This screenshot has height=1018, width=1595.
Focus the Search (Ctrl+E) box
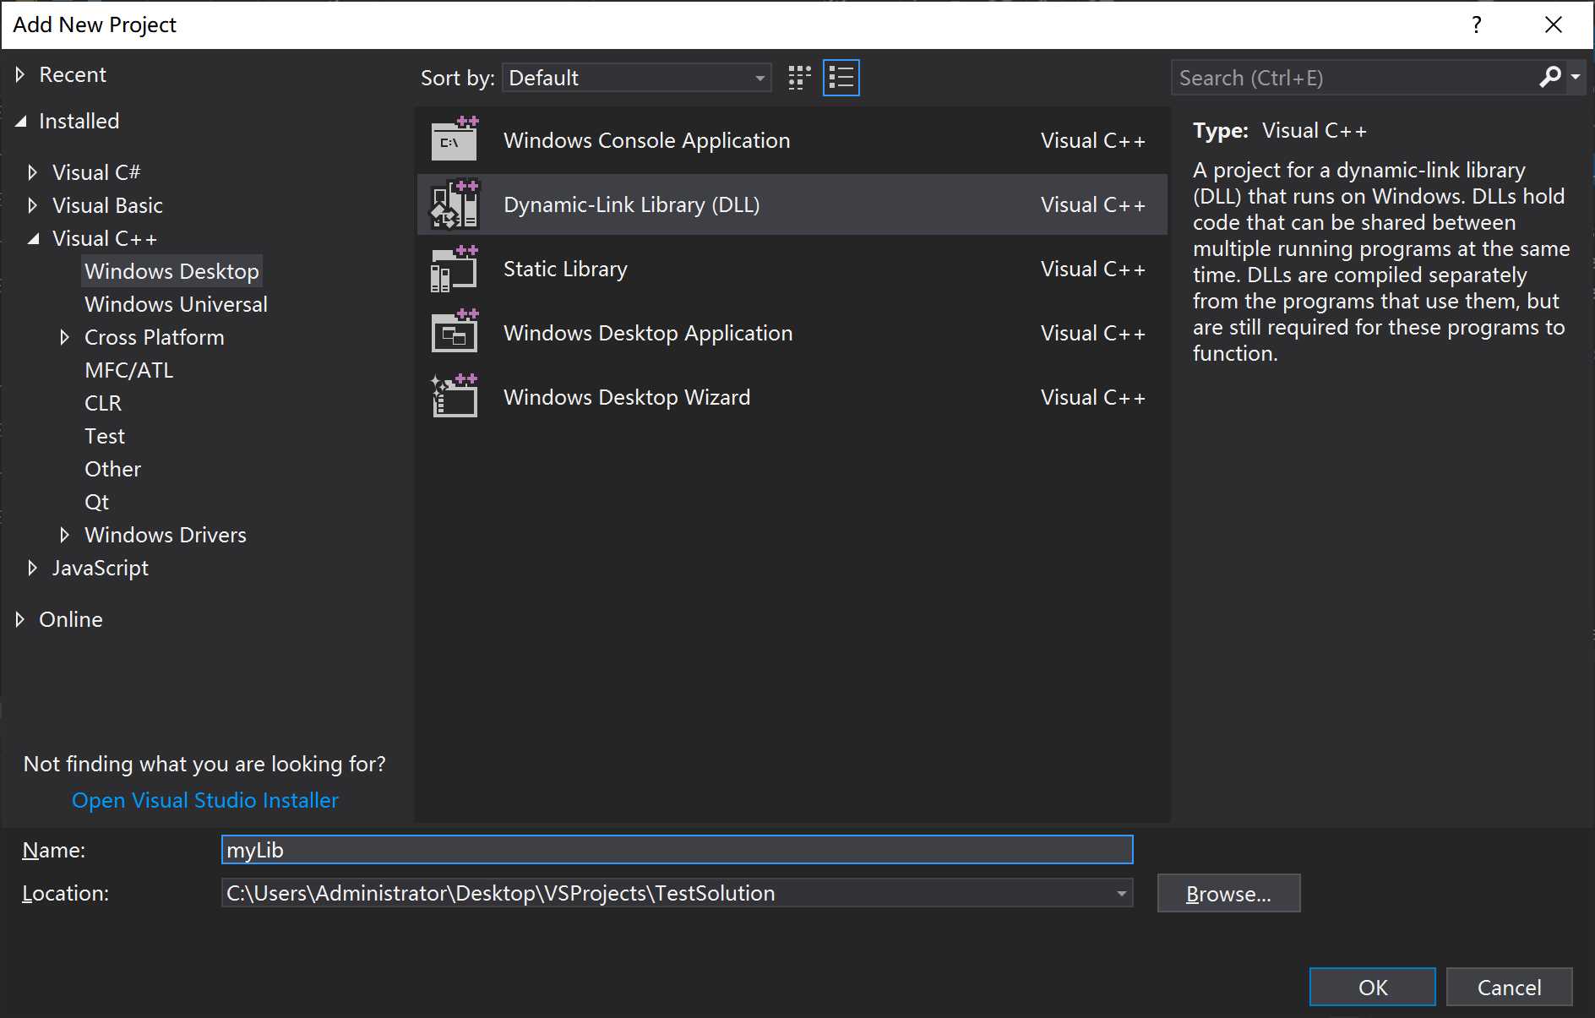(1354, 78)
